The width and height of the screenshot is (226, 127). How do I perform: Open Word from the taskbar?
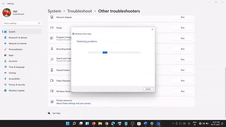[145, 123]
